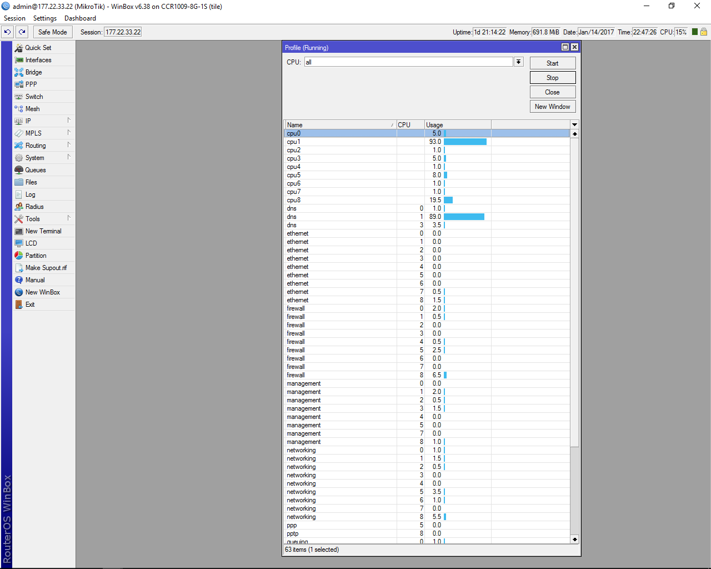The height and width of the screenshot is (569, 711).
Task: Open the Radius icon
Action: coord(19,207)
